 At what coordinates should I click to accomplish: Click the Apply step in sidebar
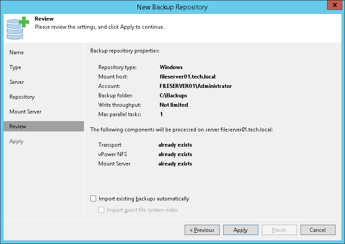tap(17, 141)
